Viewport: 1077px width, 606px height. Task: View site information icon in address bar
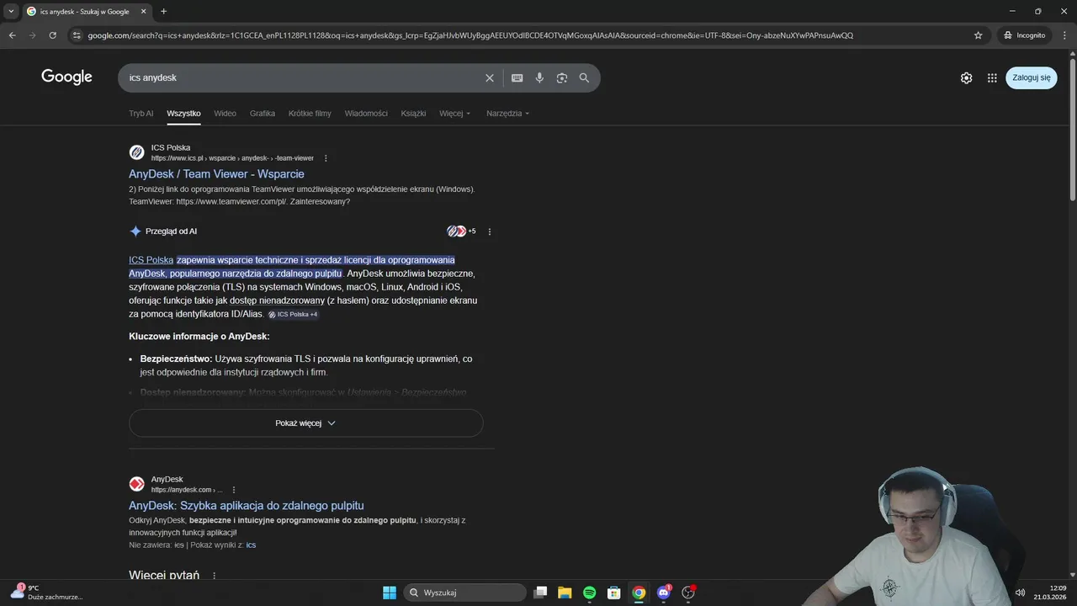(x=77, y=35)
